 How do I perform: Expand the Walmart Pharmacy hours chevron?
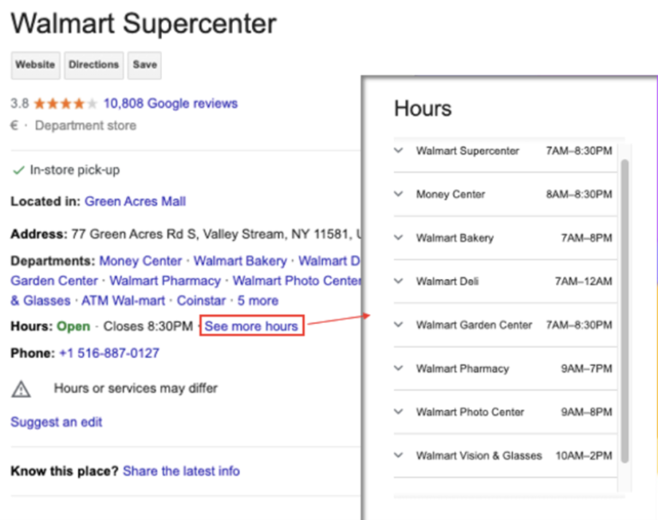pos(398,368)
